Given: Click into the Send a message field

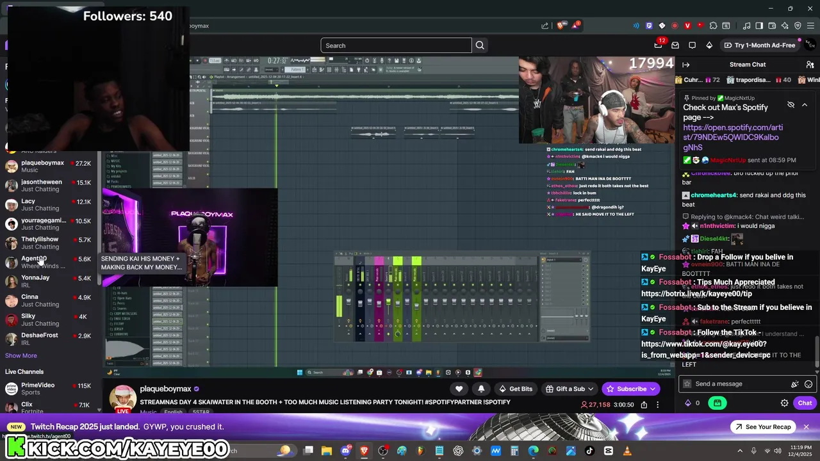Looking at the screenshot, I should pos(746,384).
